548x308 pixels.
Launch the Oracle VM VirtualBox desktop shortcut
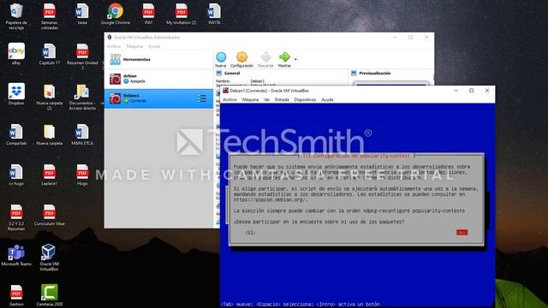coord(49,258)
